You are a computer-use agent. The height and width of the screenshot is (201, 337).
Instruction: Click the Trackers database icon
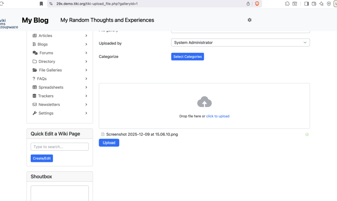click(34, 96)
